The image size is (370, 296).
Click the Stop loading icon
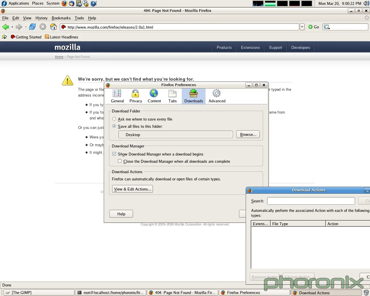point(43,27)
